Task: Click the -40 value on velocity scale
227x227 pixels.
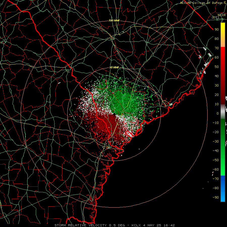Action: [x=216, y=151]
